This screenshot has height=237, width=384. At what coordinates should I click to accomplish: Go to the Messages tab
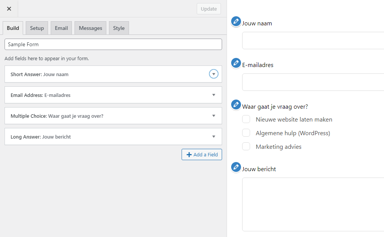pos(90,28)
